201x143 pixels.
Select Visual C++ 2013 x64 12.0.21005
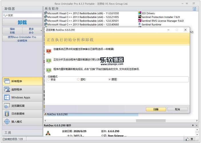pos(81,17)
